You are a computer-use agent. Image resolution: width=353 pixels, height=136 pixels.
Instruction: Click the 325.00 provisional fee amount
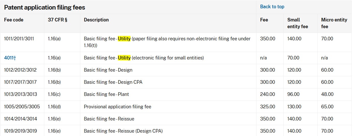pos(268,107)
